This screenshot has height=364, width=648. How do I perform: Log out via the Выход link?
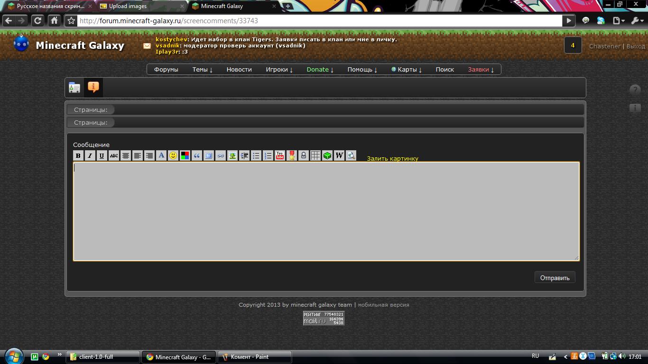[x=636, y=46]
